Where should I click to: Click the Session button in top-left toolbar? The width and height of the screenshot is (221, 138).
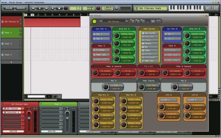pyautogui.click(x=21, y=8)
